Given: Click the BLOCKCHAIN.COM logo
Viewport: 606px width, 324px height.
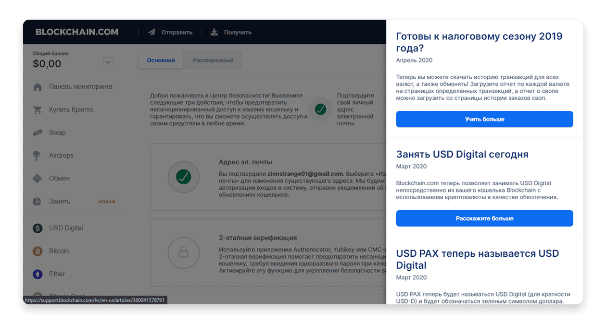Looking at the screenshot, I should [x=77, y=32].
